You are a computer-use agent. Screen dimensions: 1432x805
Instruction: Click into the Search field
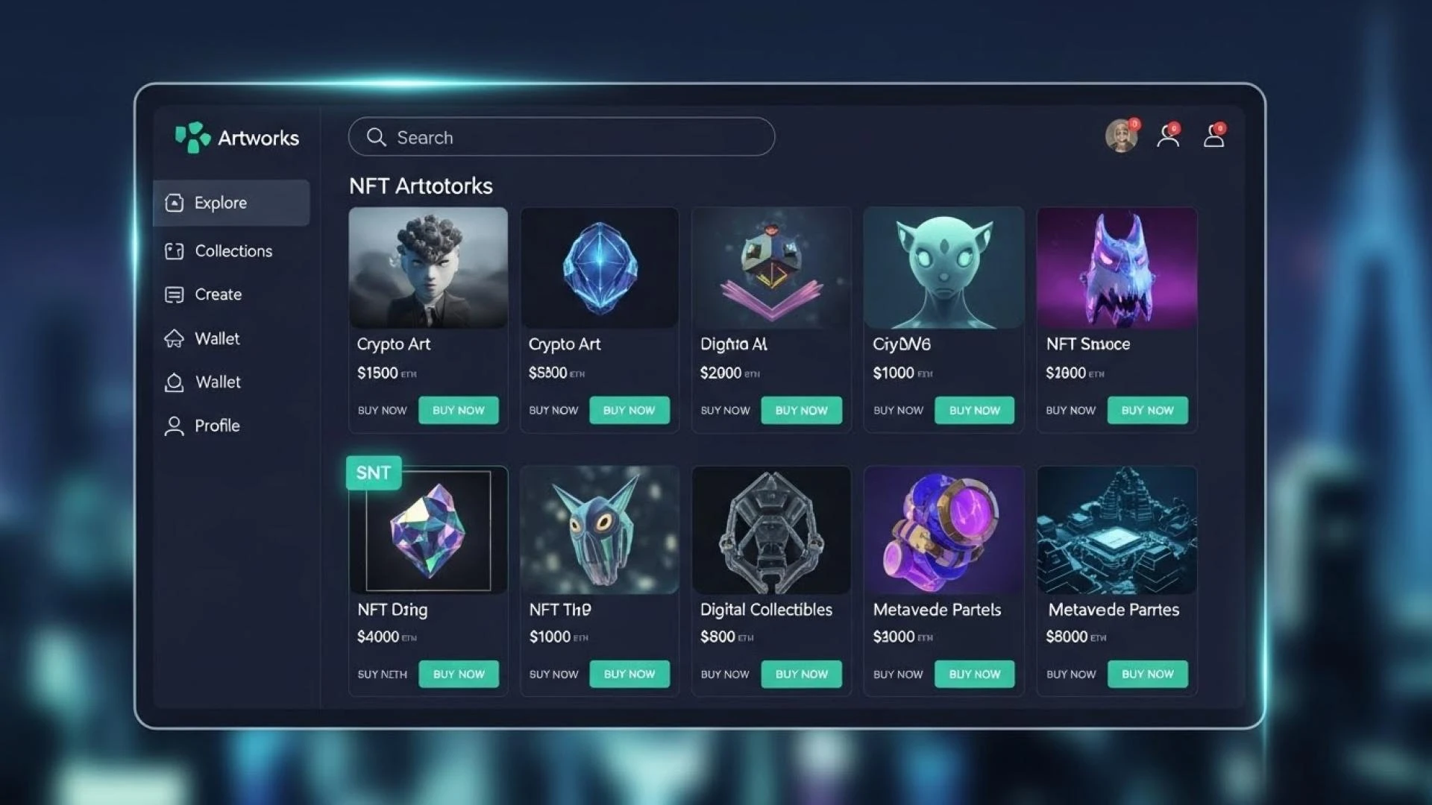[x=562, y=136]
